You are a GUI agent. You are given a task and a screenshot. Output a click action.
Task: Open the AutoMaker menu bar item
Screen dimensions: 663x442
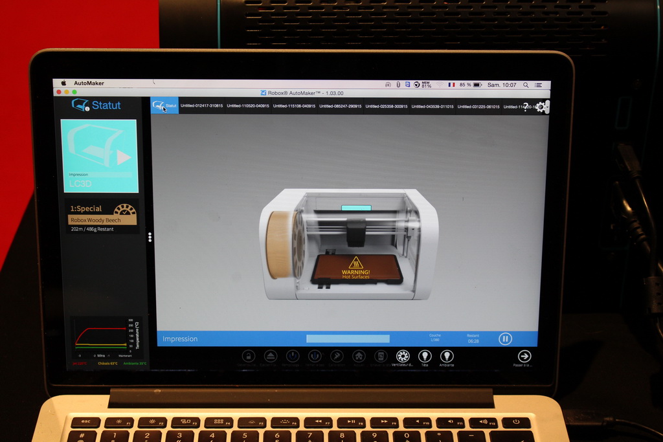[89, 83]
